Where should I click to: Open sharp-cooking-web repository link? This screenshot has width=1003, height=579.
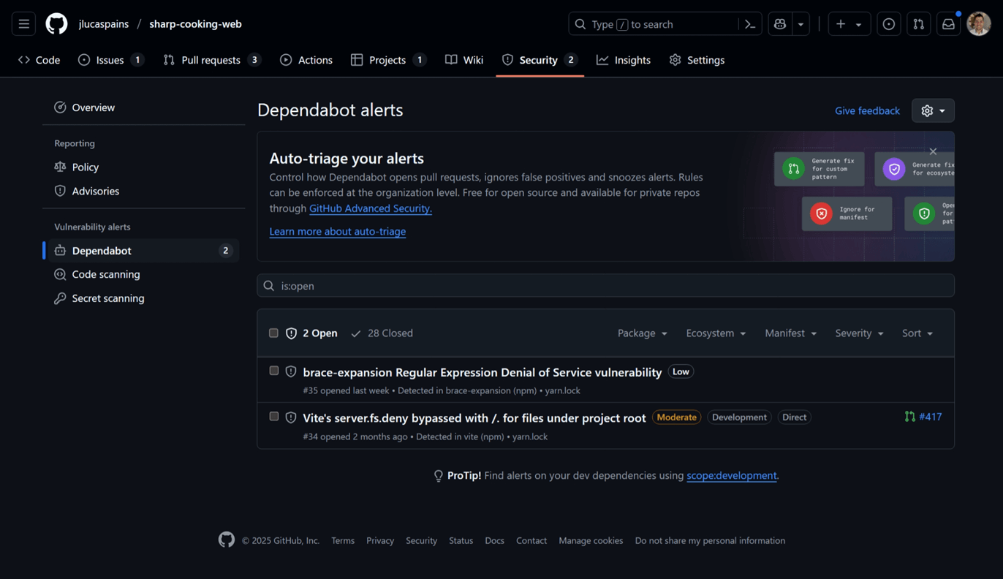tap(195, 24)
